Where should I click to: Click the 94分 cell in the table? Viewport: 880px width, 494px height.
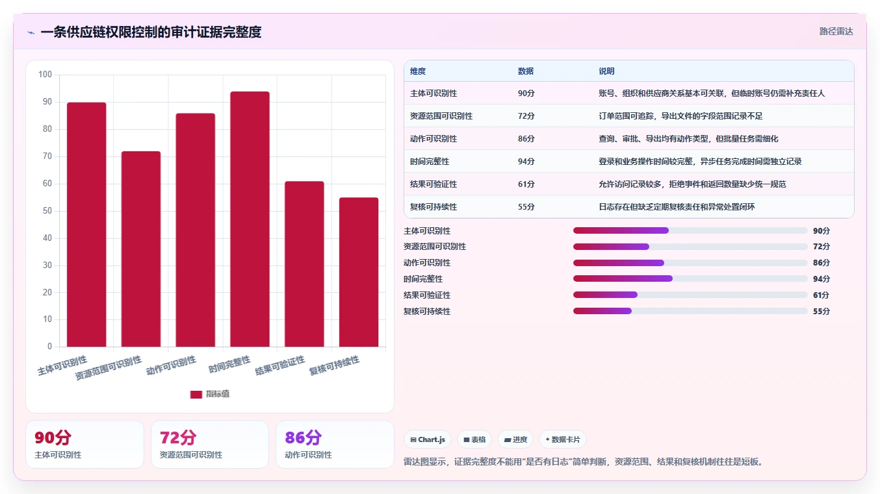point(526,162)
